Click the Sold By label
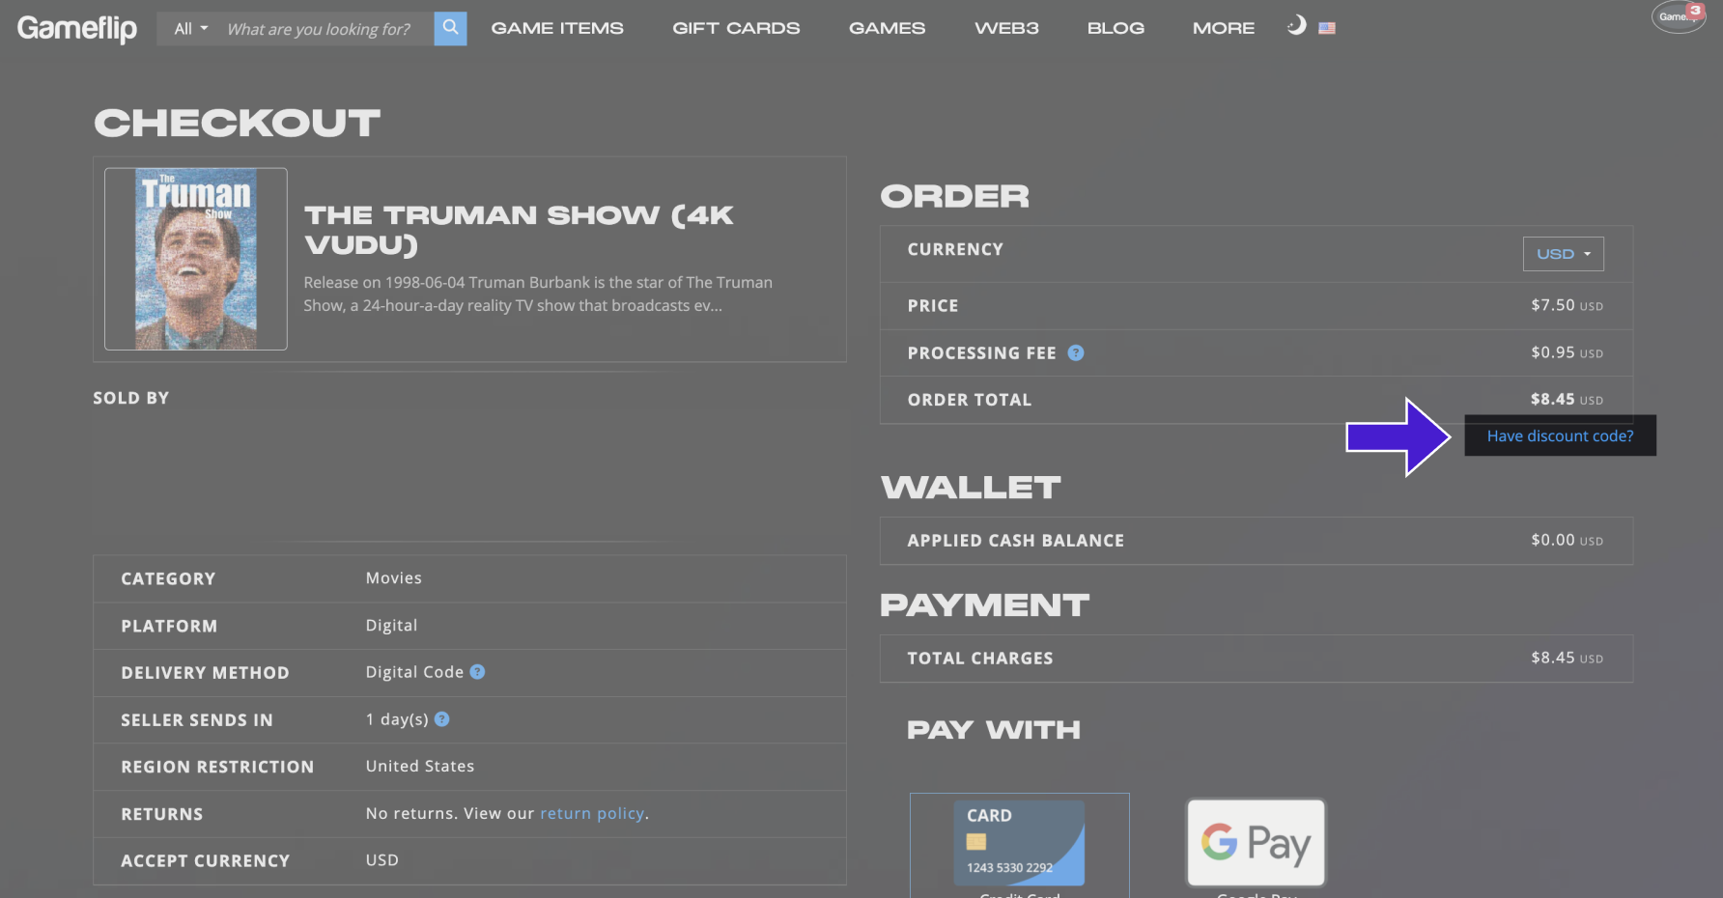Viewport: 1723px width, 898px height. 130,398
